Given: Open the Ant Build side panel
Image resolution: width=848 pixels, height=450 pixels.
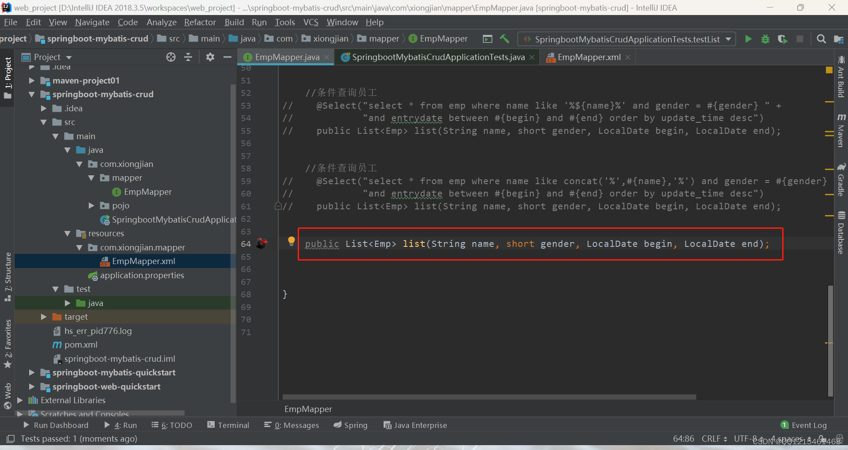Looking at the screenshot, I should coord(841,76).
